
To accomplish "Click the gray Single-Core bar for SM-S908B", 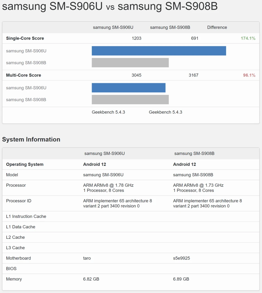I will (x=130, y=63).
